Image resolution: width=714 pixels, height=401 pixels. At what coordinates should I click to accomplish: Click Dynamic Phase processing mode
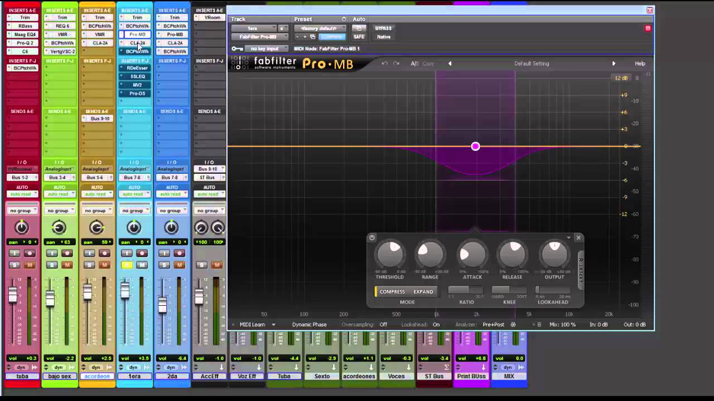point(309,325)
